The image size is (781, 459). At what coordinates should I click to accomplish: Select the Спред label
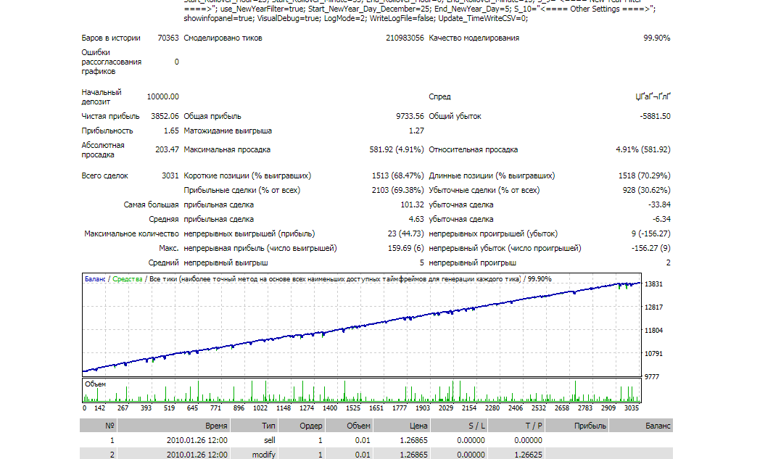(x=439, y=96)
